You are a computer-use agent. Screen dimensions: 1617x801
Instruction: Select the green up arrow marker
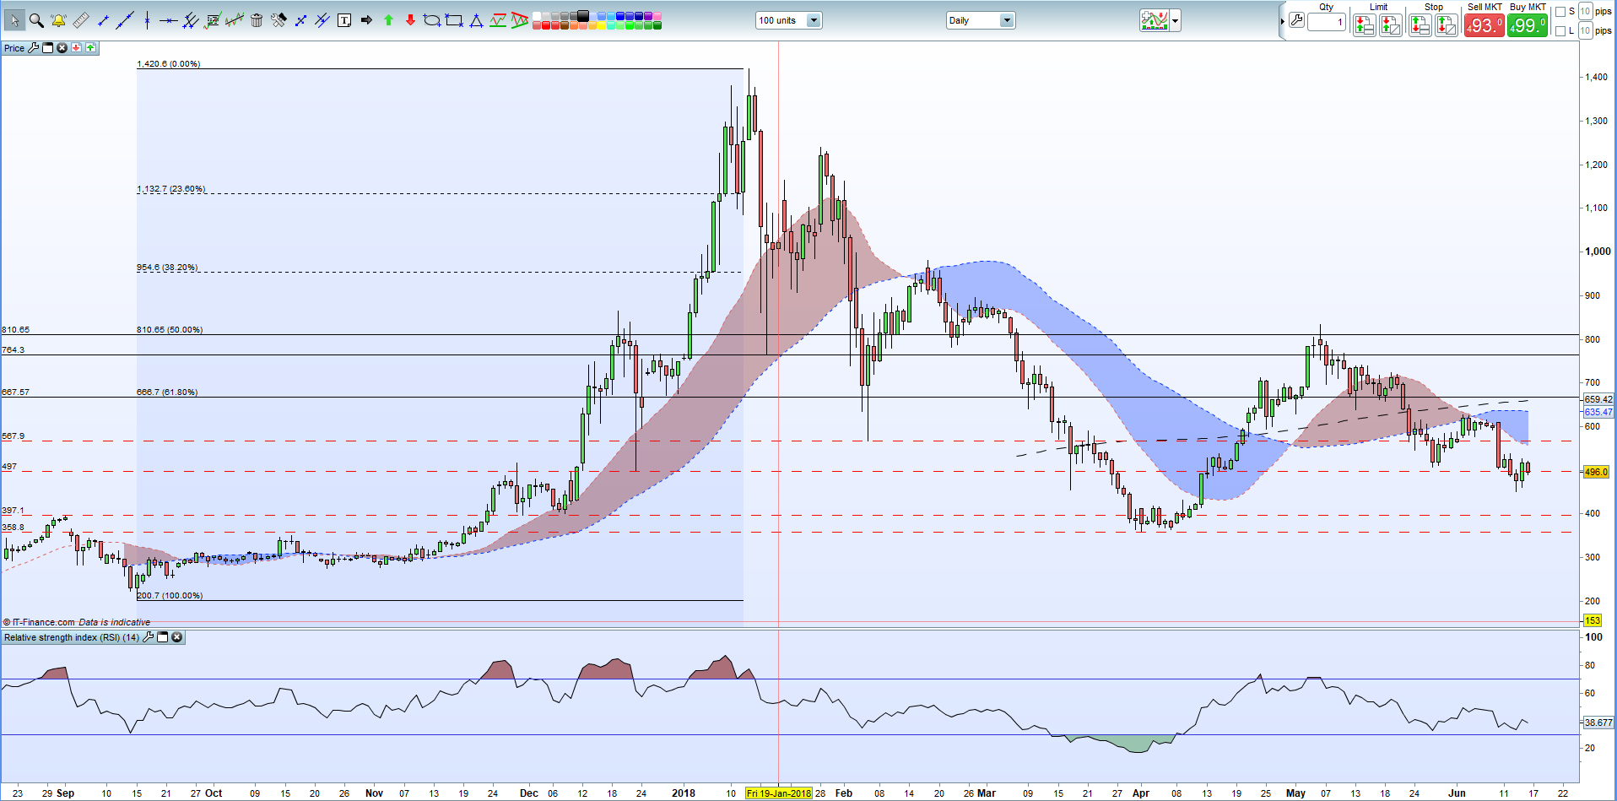pyautogui.click(x=388, y=20)
